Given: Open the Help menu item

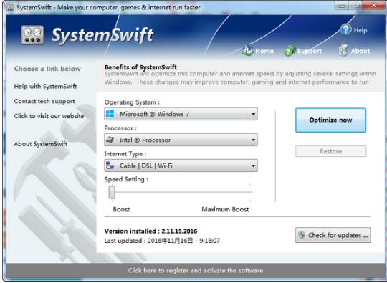Looking at the screenshot, I should pos(354,30).
